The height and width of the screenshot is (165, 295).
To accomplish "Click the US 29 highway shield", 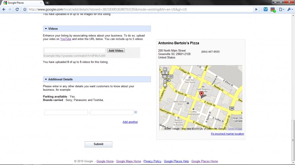I will click(x=232, y=108).
